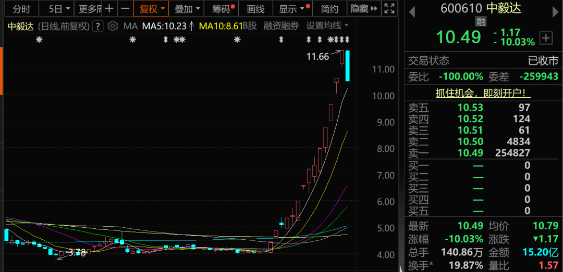The width and height of the screenshot is (563, 272).
Task: Open the 筹码 chip distribution tab
Action: 221,9
